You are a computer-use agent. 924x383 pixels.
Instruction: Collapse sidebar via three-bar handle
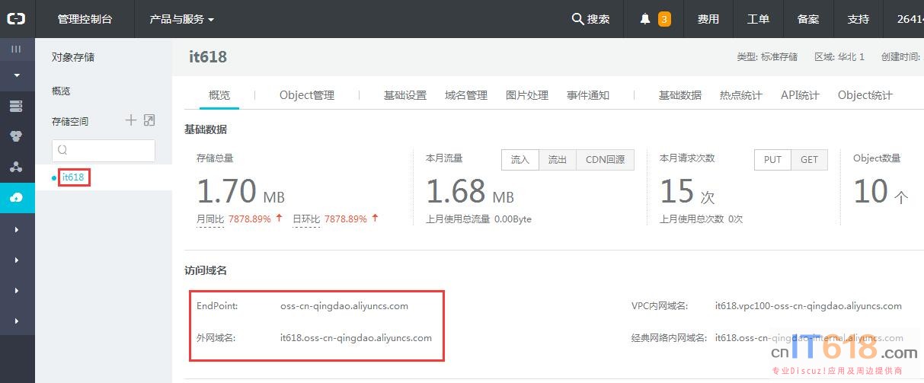(16, 49)
